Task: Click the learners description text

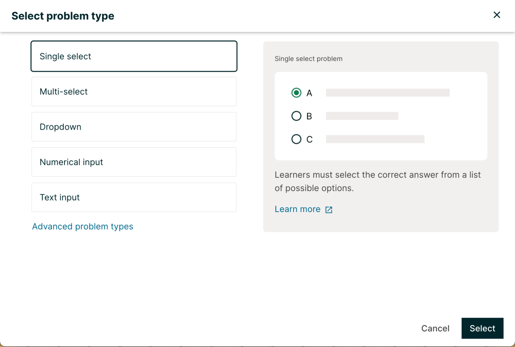Action: click(377, 181)
